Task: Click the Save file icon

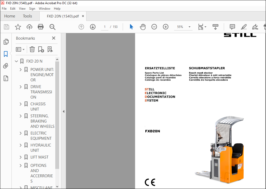Action: tap(7, 27)
